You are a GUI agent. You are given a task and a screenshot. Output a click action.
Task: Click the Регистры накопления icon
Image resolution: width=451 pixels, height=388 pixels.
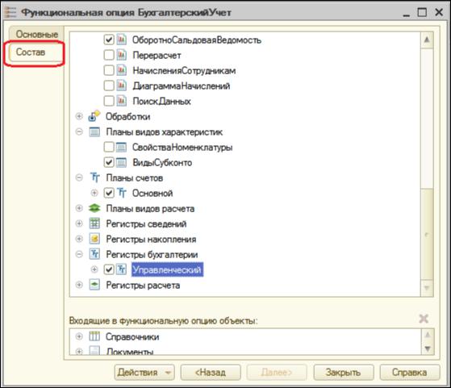(94, 239)
